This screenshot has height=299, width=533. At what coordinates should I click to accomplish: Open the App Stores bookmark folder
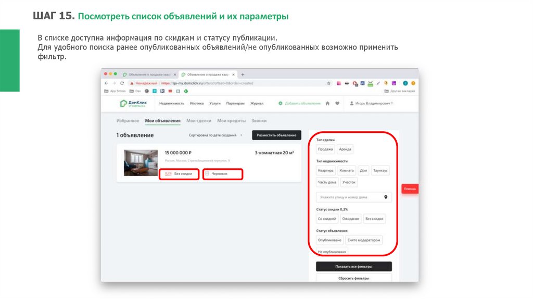[x=115, y=91]
